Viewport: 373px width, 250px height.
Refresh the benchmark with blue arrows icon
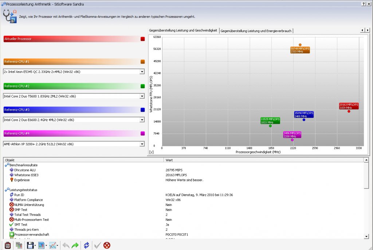point(86,245)
